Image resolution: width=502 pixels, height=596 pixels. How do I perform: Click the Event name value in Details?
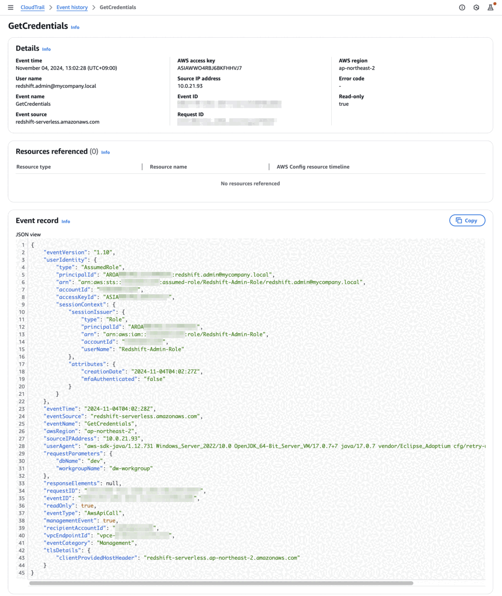[x=33, y=104]
